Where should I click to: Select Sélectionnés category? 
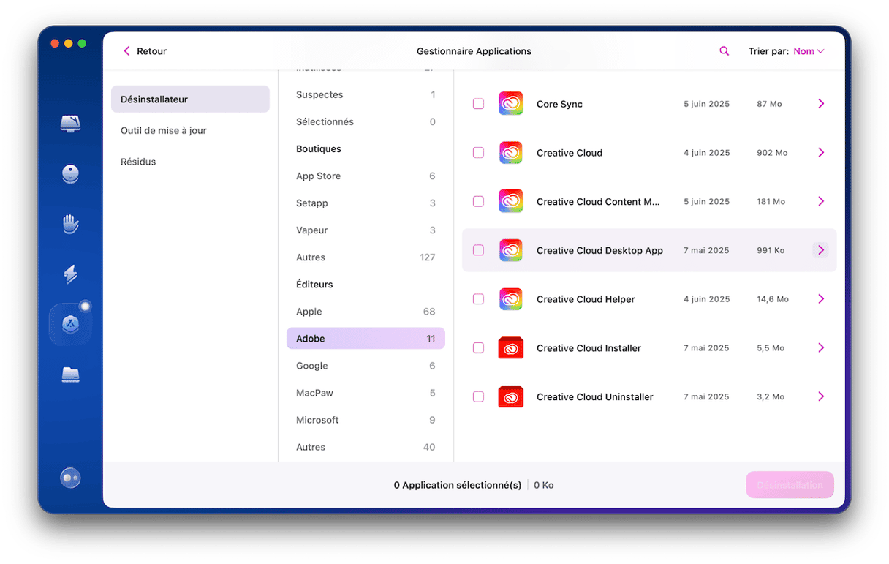click(366, 121)
